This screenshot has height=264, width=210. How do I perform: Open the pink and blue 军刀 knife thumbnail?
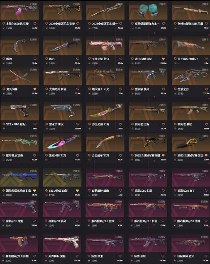point(62,142)
